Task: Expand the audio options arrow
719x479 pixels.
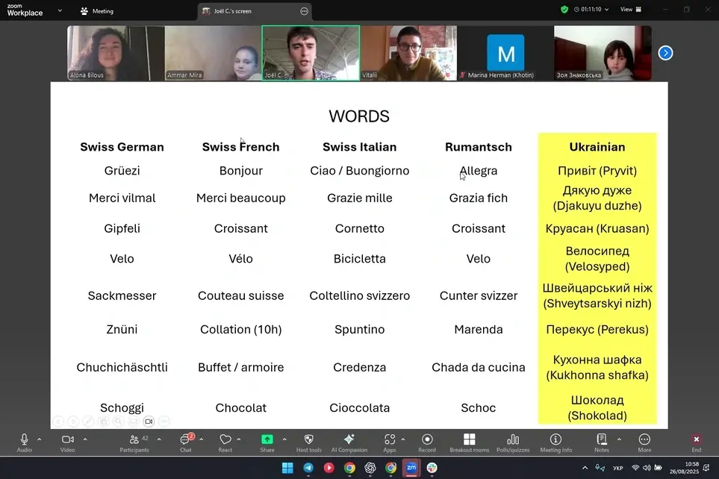Action: (40, 439)
